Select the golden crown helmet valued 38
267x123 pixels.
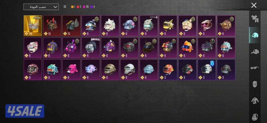[x=33, y=26]
